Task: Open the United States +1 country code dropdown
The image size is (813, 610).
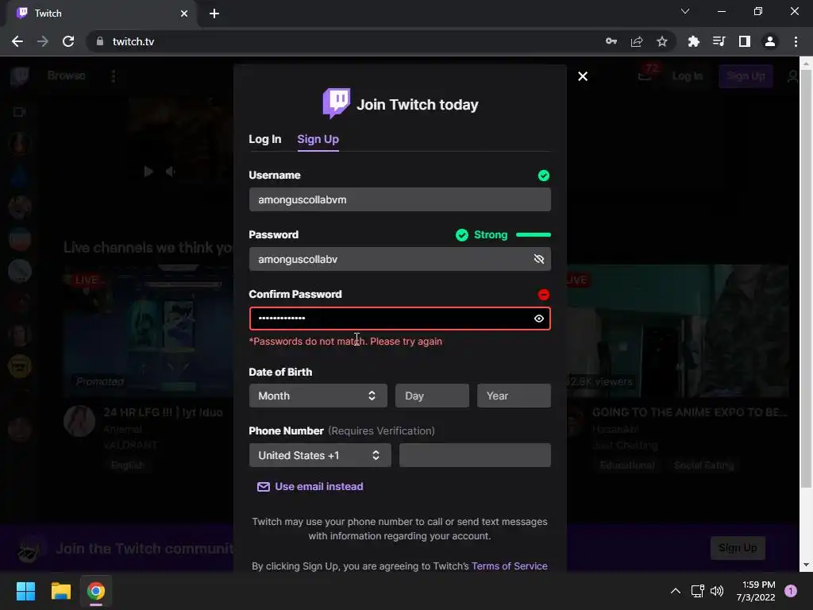Action: pyautogui.click(x=320, y=455)
